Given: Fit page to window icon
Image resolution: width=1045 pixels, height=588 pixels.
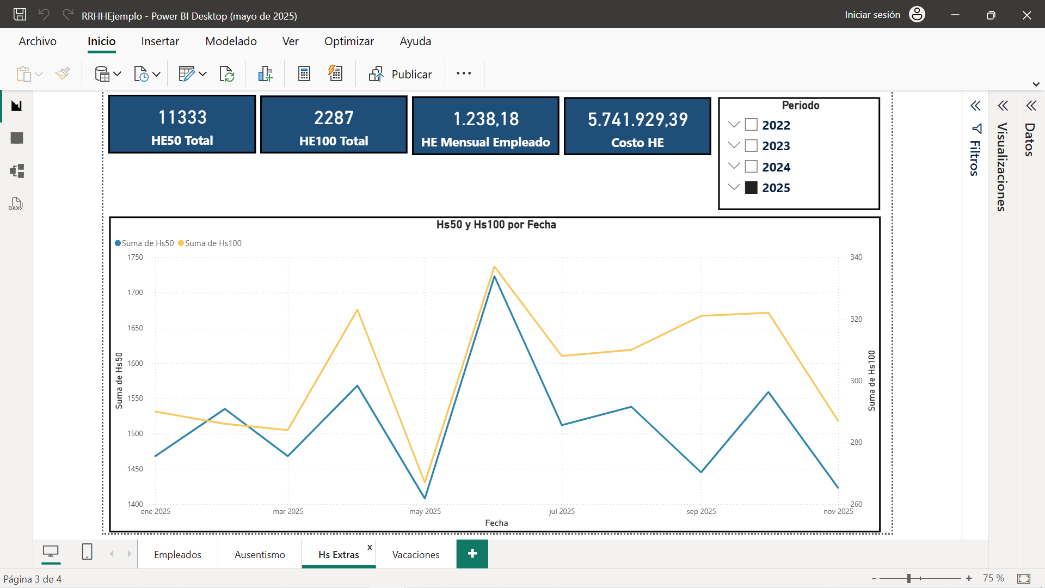Looking at the screenshot, I should [1024, 578].
